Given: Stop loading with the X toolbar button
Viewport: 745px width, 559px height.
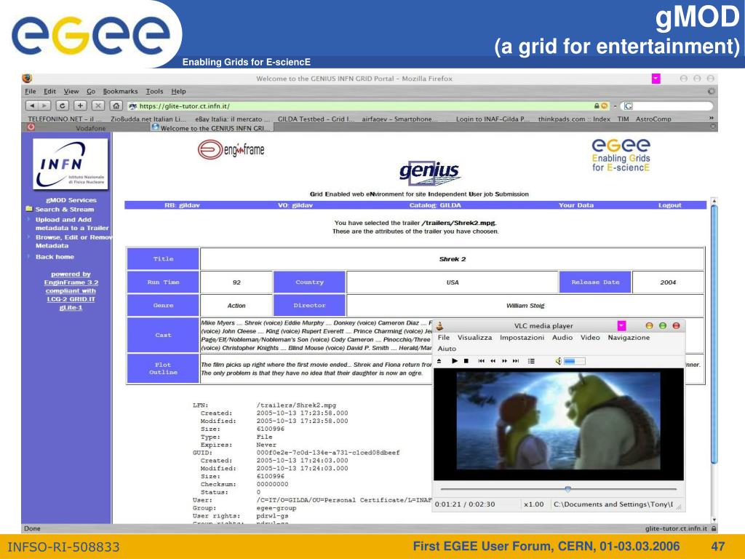Looking at the screenshot, I should (98, 106).
